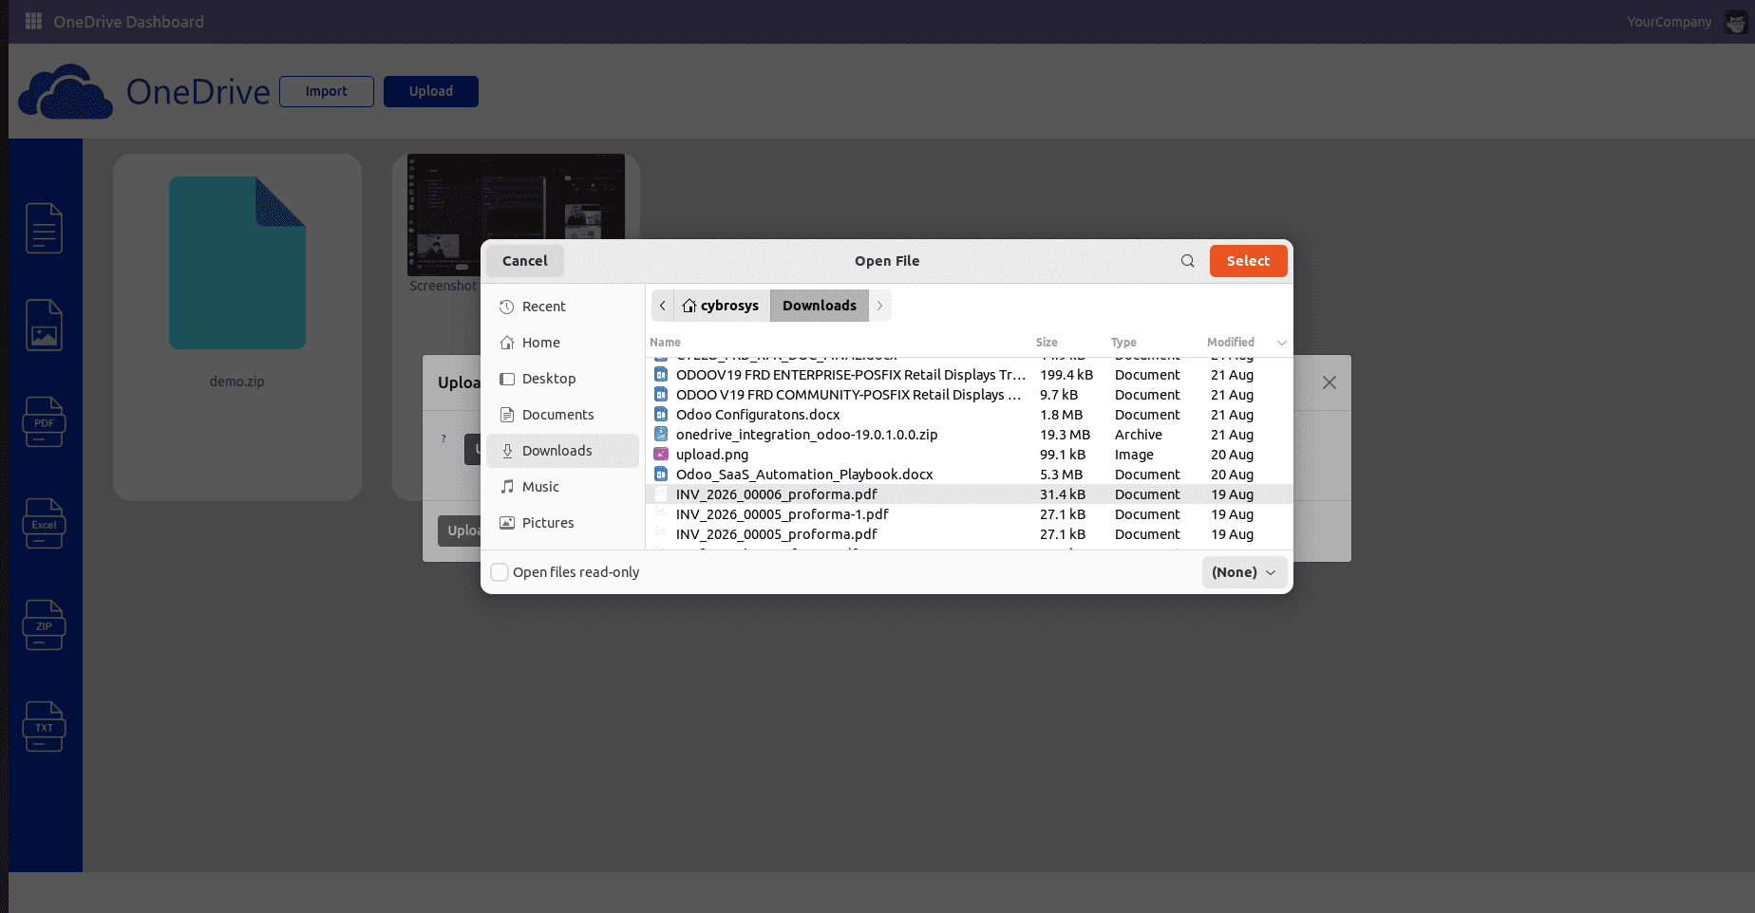
Task: Click the Upload button near OneDrive title
Action: (x=431, y=91)
